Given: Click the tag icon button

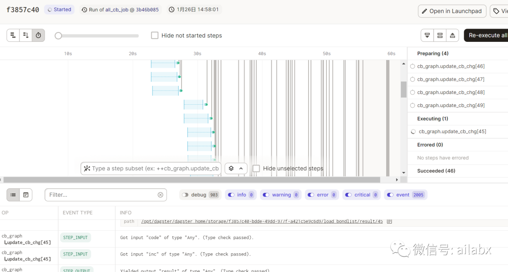Looking at the screenshot, I should (496, 11).
